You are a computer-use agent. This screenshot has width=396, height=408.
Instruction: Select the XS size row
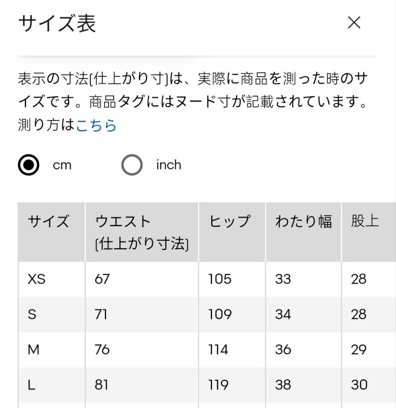(207, 279)
